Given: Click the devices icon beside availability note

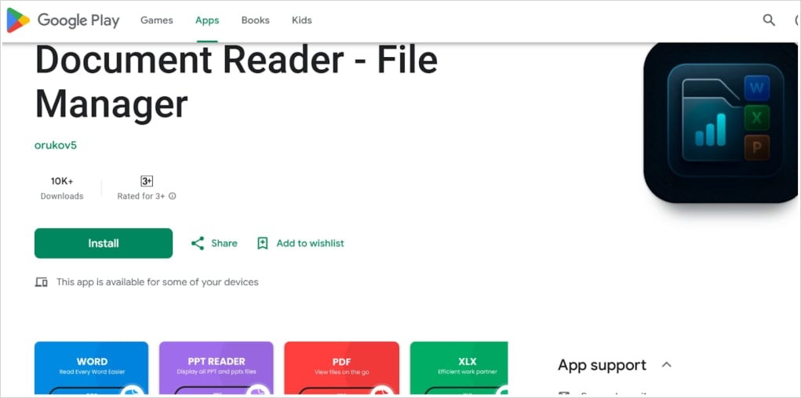Looking at the screenshot, I should [x=42, y=282].
